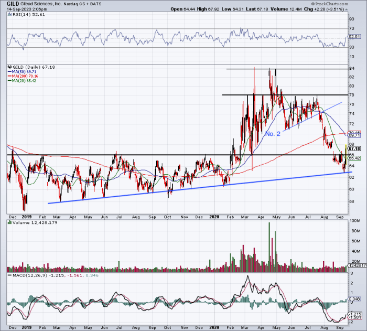Click the 58 price level on right axis

(352, 201)
